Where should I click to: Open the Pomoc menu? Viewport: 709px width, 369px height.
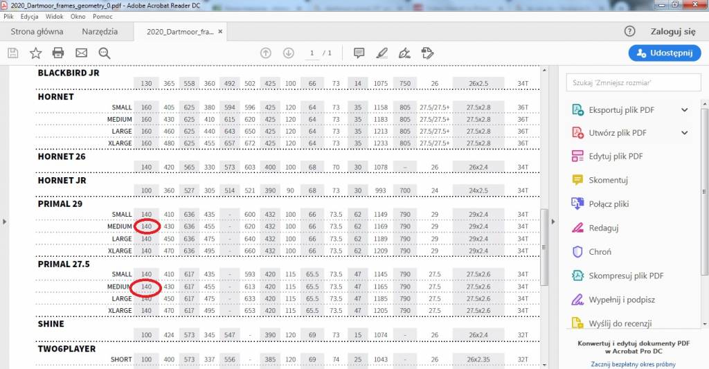102,17
